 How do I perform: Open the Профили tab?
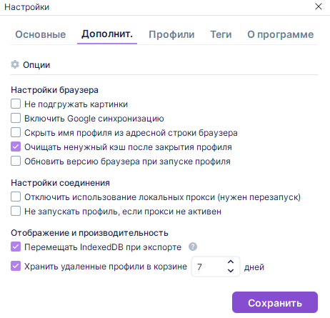click(x=171, y=34)
